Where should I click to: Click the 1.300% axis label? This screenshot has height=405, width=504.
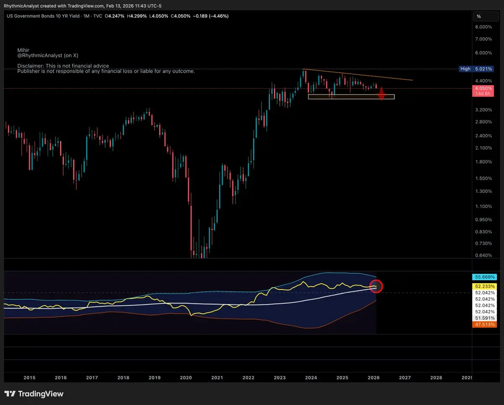point(483,191)
